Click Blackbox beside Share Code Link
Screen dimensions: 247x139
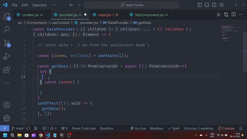pyautogui.click(x=107, y=128)
